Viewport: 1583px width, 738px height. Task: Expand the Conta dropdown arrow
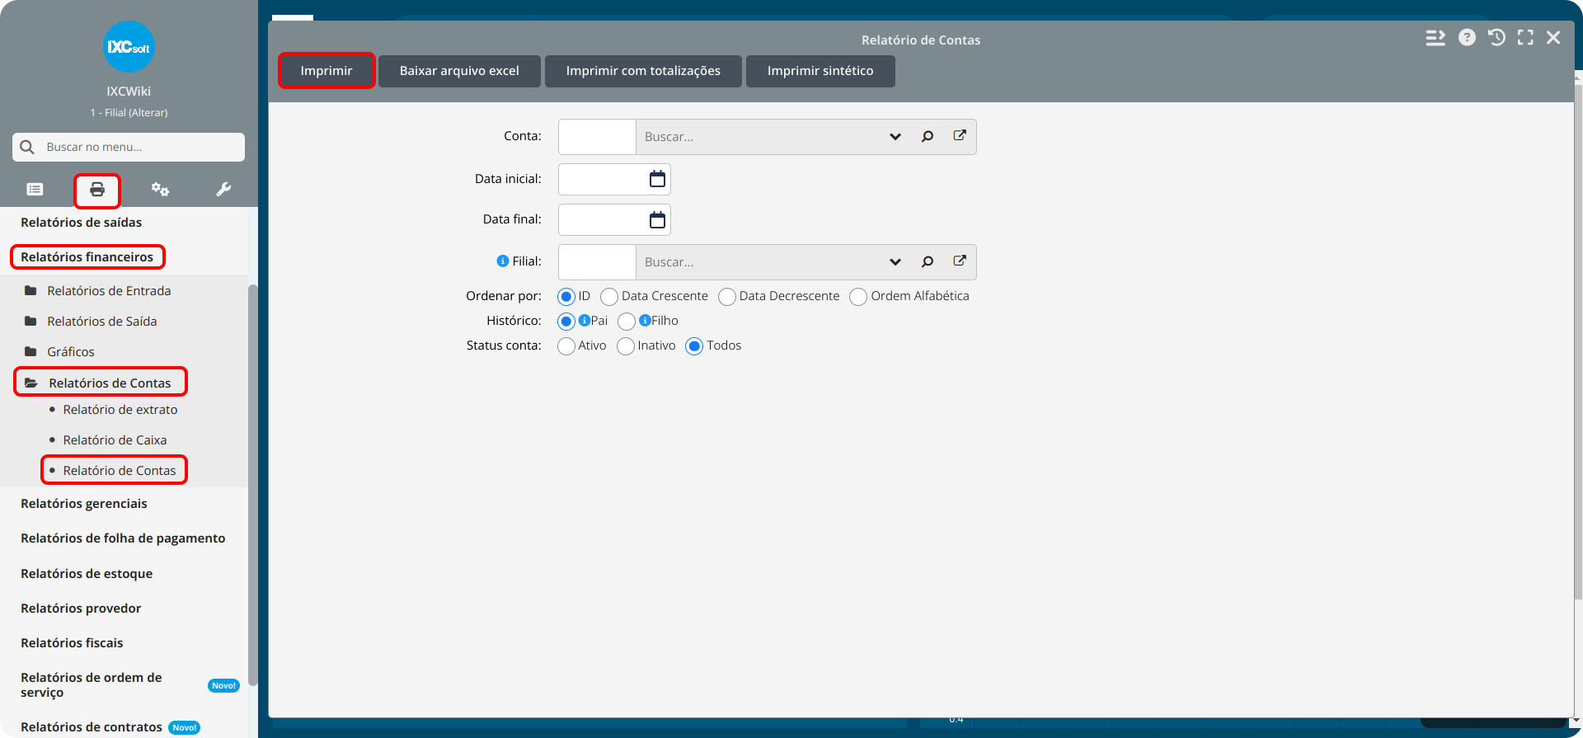(895, 137)
